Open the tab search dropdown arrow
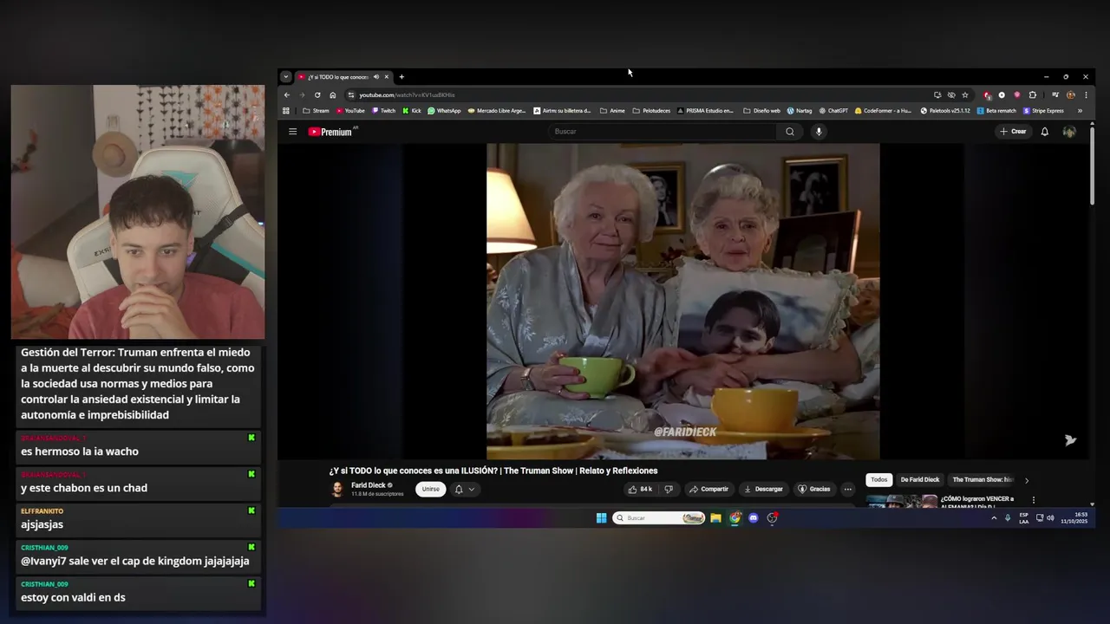 [x=286, y=77]
